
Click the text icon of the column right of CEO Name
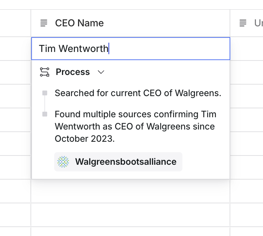click(243, 23)
